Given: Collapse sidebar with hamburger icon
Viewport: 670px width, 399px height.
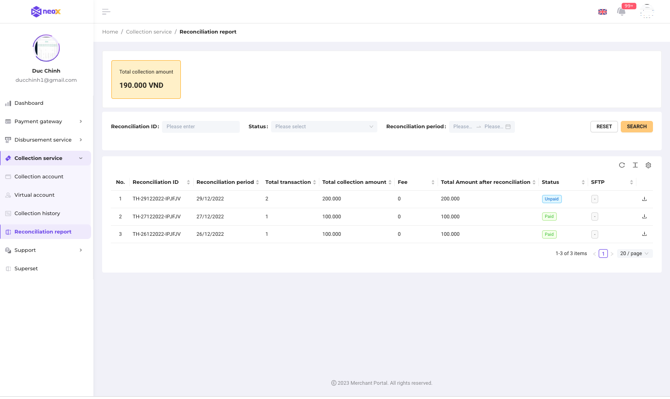Looking at the screenshot, I should click(106, 11).
